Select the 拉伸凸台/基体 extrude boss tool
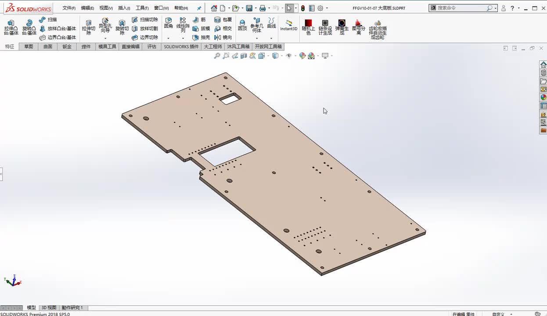This screenshot has width=547, height=316. [x=11, y=27]
